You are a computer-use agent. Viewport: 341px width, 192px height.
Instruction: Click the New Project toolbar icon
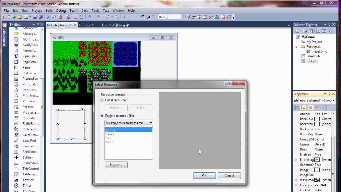8,17
